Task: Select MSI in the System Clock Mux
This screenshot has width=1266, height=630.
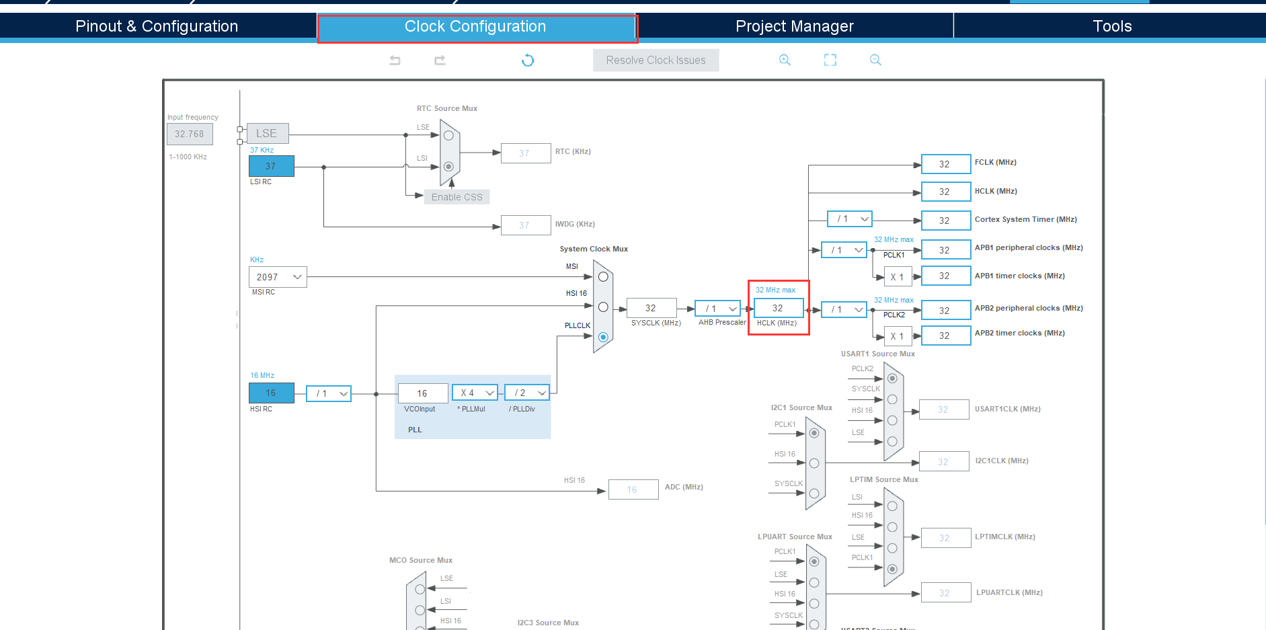Action: (x=603, y=276)
